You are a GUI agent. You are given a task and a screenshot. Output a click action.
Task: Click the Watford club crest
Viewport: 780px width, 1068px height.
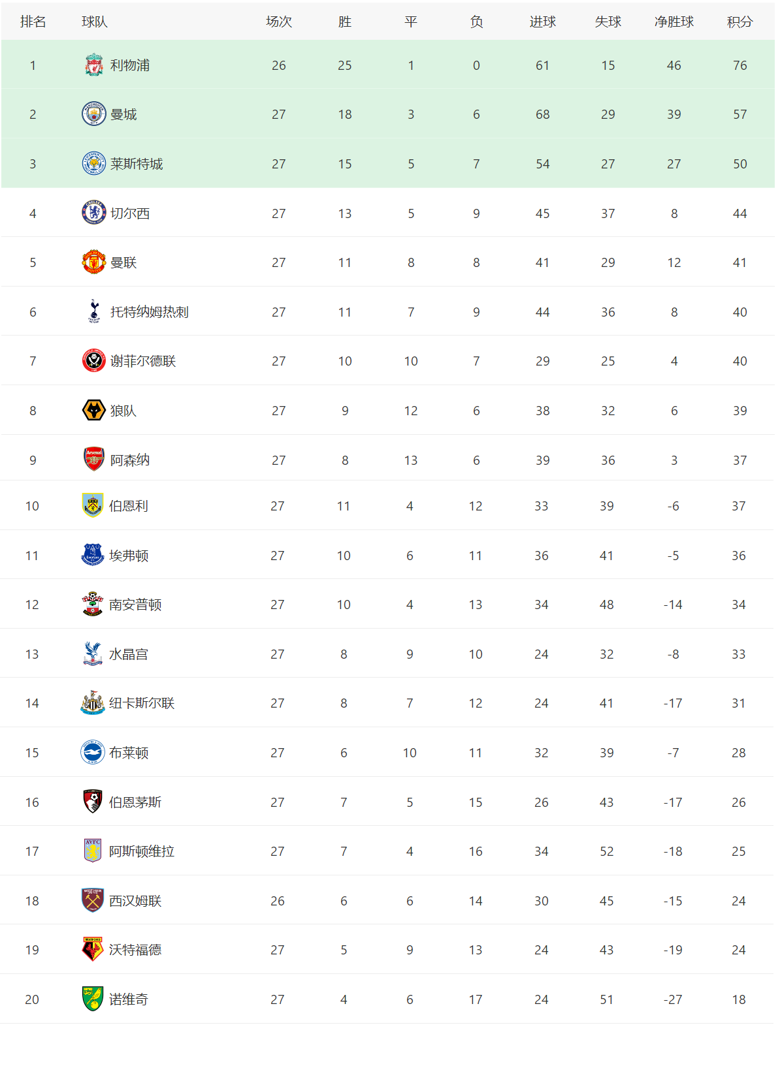tap(93, 949)
